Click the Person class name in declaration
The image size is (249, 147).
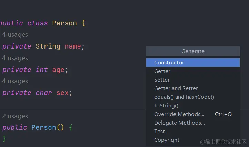point(64,23)
